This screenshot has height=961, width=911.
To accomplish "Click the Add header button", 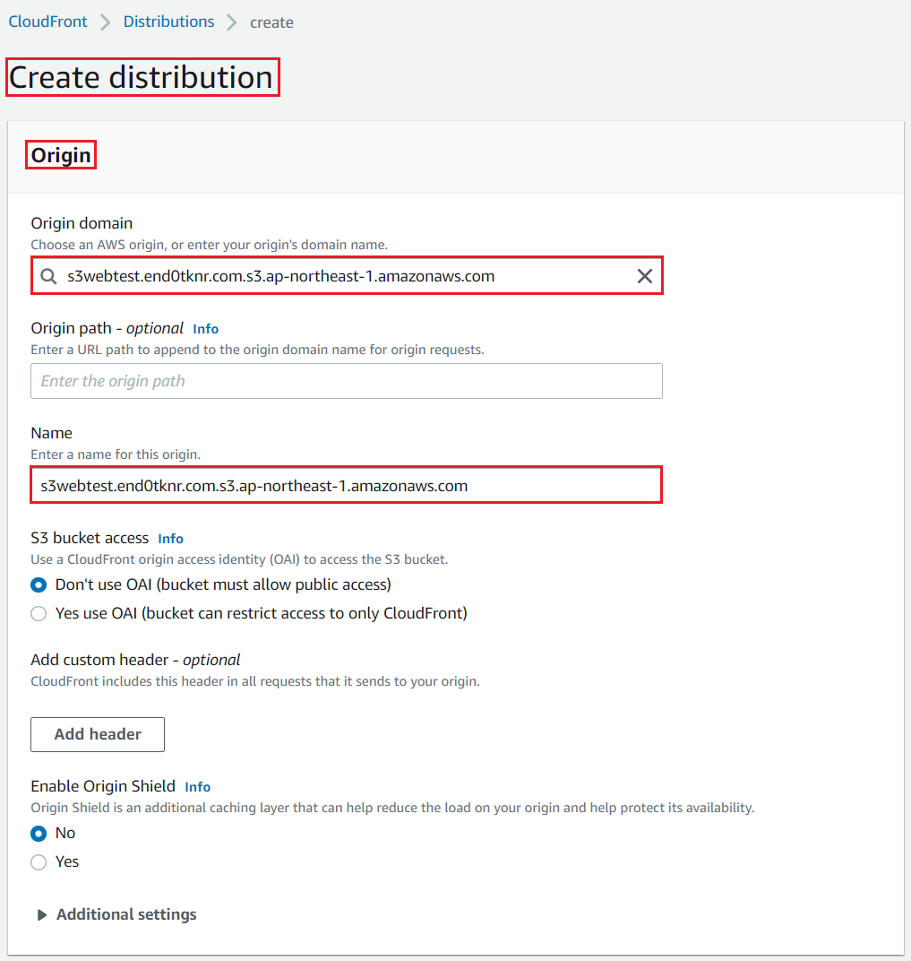I will 98,734.
